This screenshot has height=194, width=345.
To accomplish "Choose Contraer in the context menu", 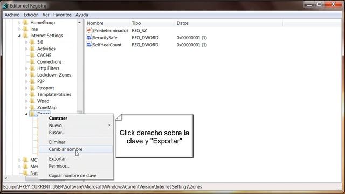I will tap(76, 118).
